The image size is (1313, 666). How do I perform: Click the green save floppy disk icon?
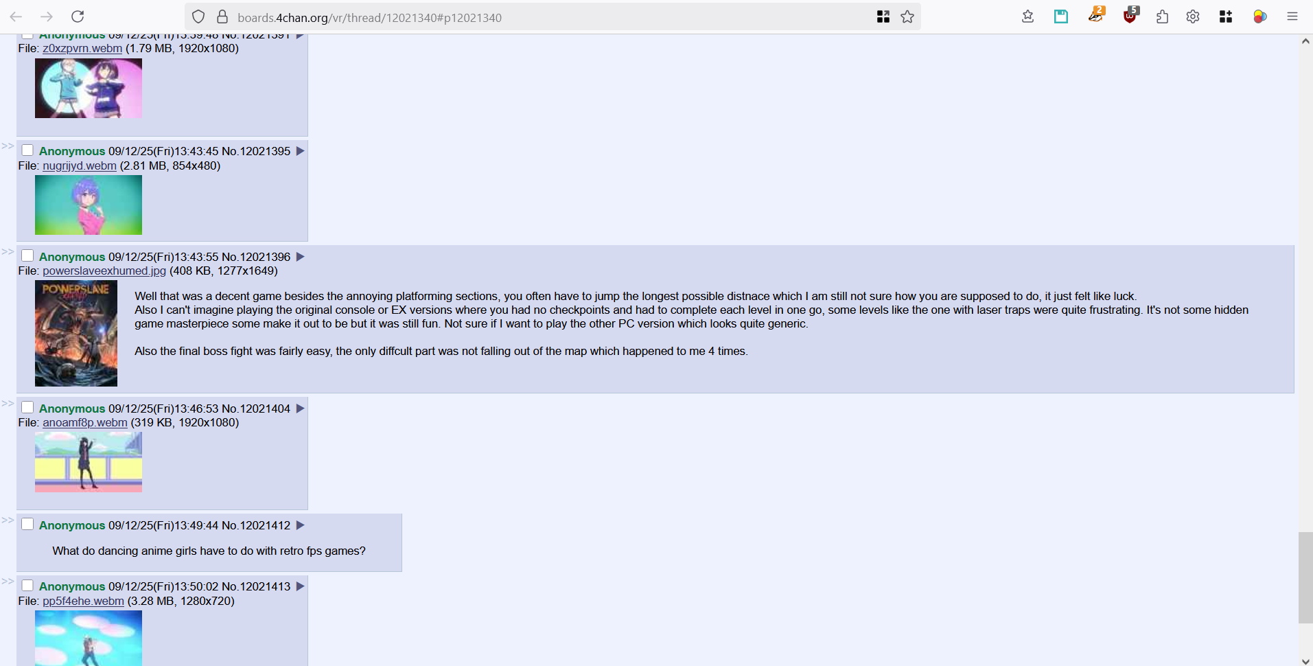[x=1061, y=16]
